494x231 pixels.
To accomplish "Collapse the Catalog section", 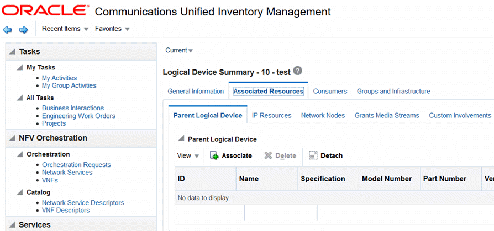I will (20, 192).
